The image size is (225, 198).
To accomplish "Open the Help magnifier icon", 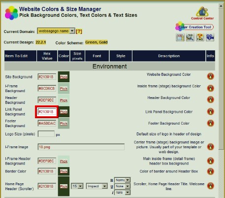I will click(x=190, y=37).
